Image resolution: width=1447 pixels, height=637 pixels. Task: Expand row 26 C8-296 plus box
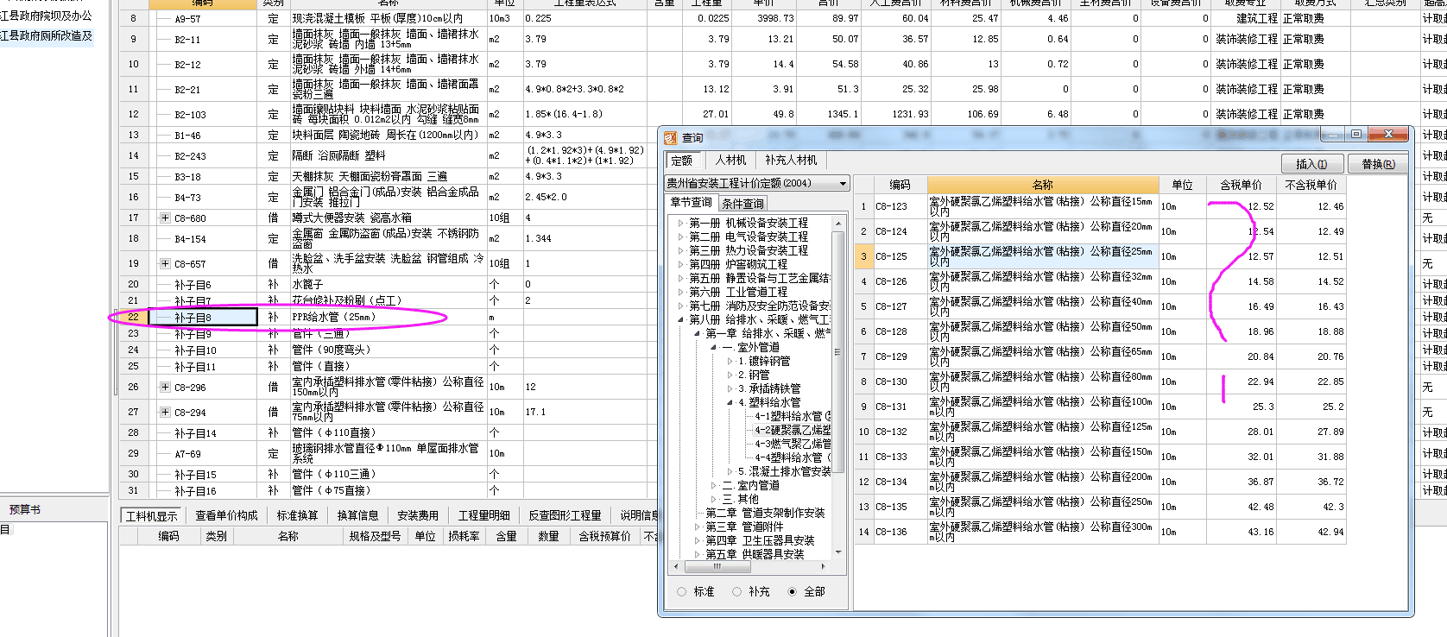click(165, 387)
